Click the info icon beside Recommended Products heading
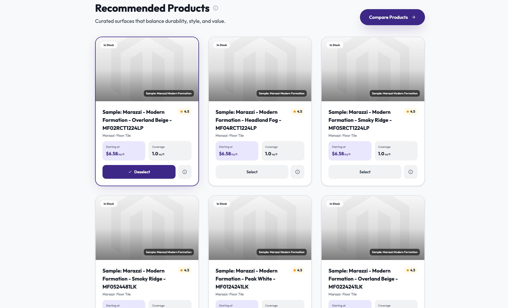508x308 pixels. pyautogui.click(x=216, y=8)
